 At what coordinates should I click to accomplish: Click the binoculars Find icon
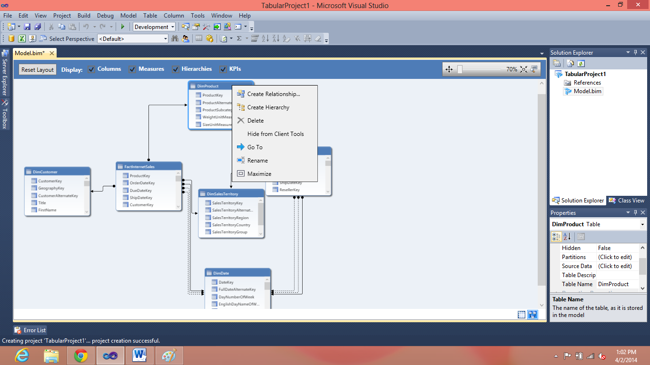click(x=175, y=38)
